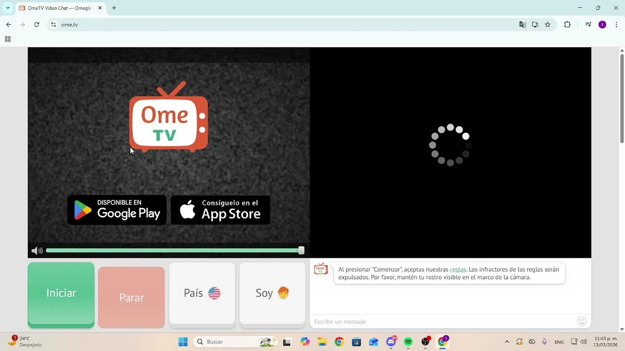Open the Windows Start button
Screen dimensions: 625x351
(x=183, y=342)
